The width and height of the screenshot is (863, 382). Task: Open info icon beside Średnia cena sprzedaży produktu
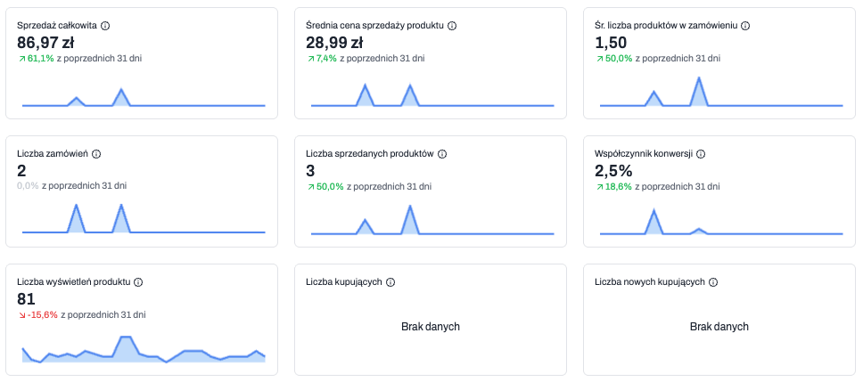point(452,26)
